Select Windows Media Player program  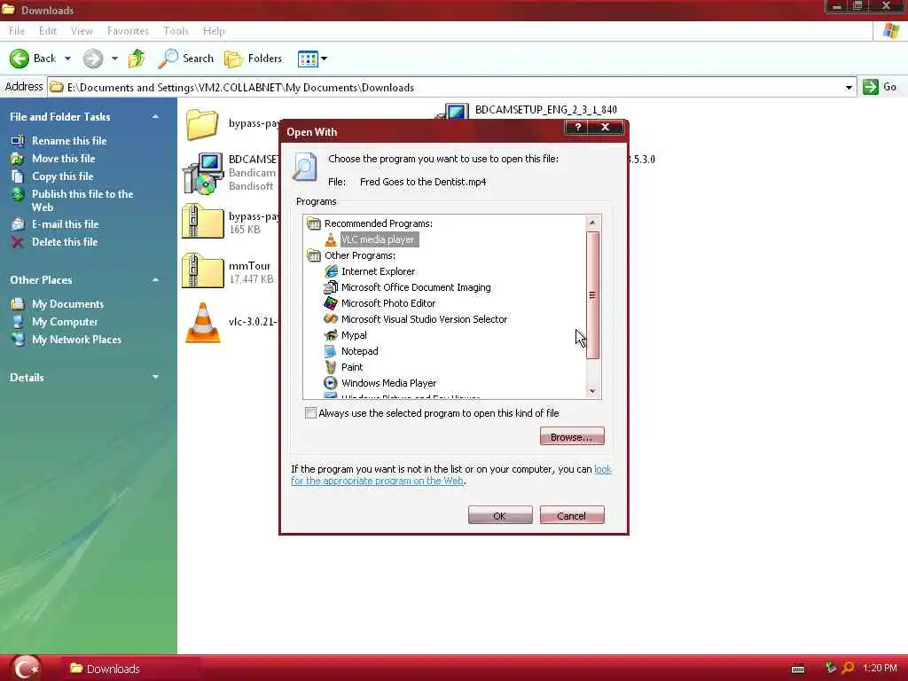coord(388,383)
